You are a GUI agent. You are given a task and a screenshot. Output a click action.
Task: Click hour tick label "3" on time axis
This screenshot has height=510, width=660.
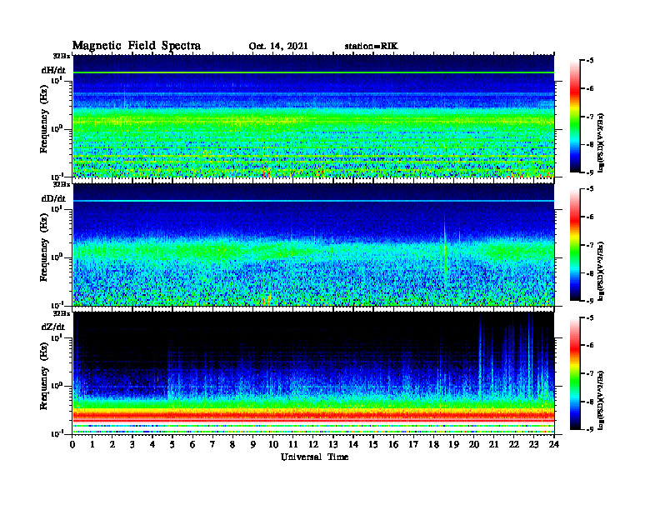pos(132,444)
